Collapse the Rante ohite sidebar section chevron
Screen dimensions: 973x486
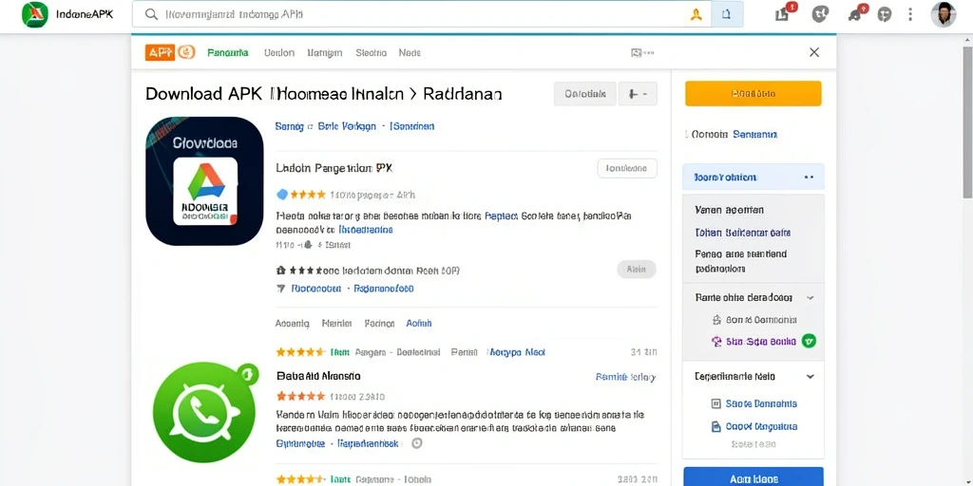point(810,298)
